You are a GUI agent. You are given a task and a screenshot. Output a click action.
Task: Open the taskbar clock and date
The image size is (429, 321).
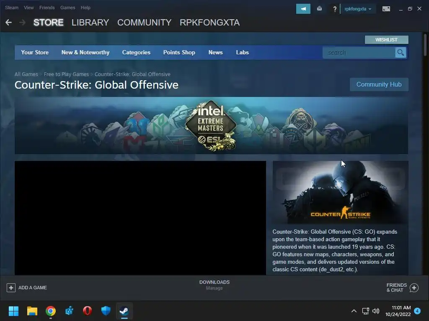(x=398, y=311)
